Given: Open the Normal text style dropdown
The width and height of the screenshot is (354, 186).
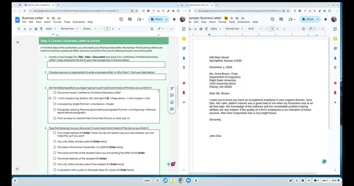Looking at the screenshot, I should (x=69, y=29).
